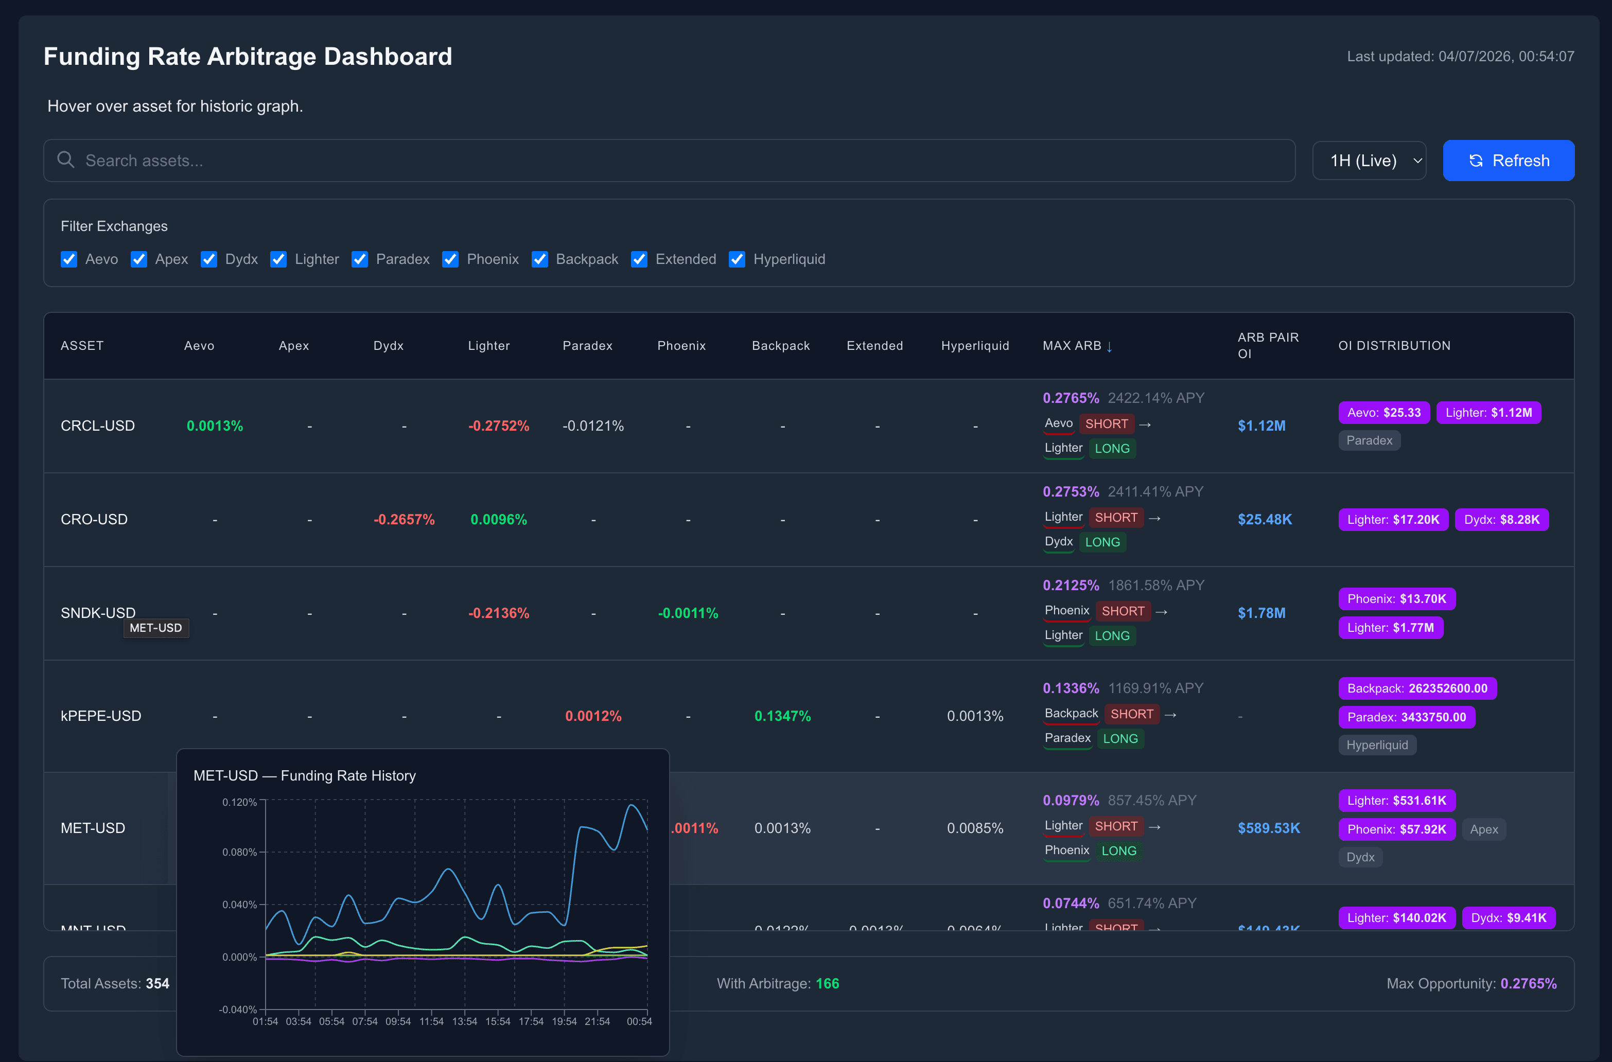Click the gray Paradex OI badge

(1369, 440)
